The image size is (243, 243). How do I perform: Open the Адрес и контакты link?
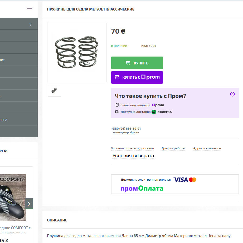point(207,148)
